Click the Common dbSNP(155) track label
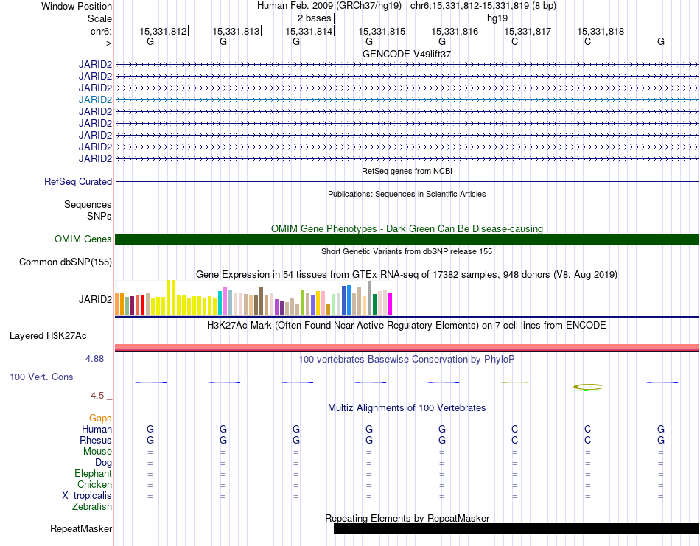Image resolution: width=700 pixels, height=546 pixels. pyautogui.click(x=65, y=262)
